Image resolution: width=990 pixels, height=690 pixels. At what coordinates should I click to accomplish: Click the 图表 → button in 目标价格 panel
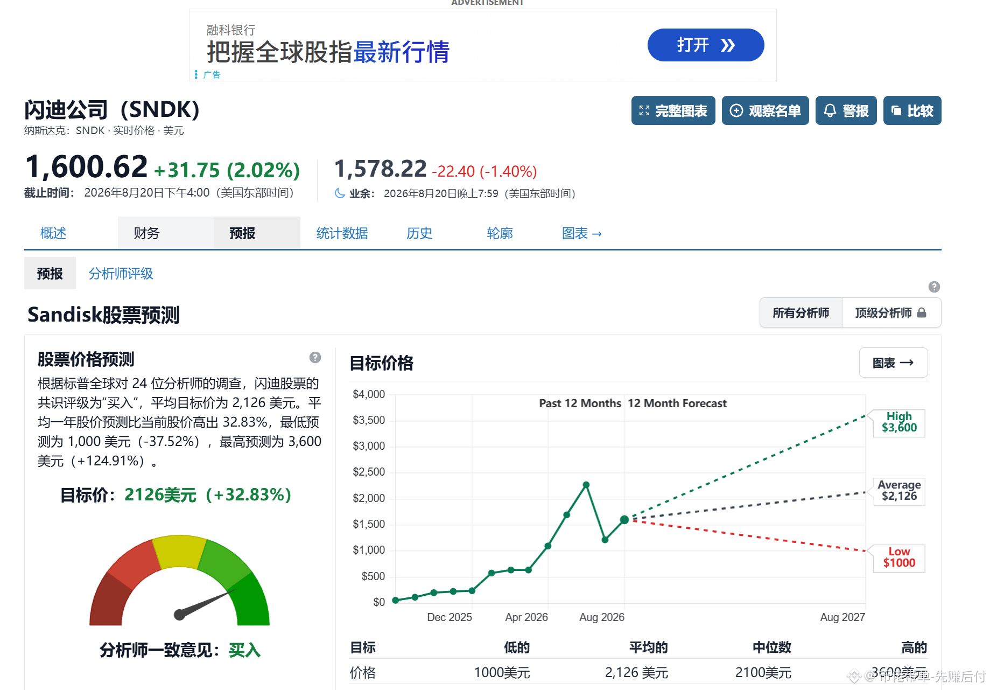893,363
